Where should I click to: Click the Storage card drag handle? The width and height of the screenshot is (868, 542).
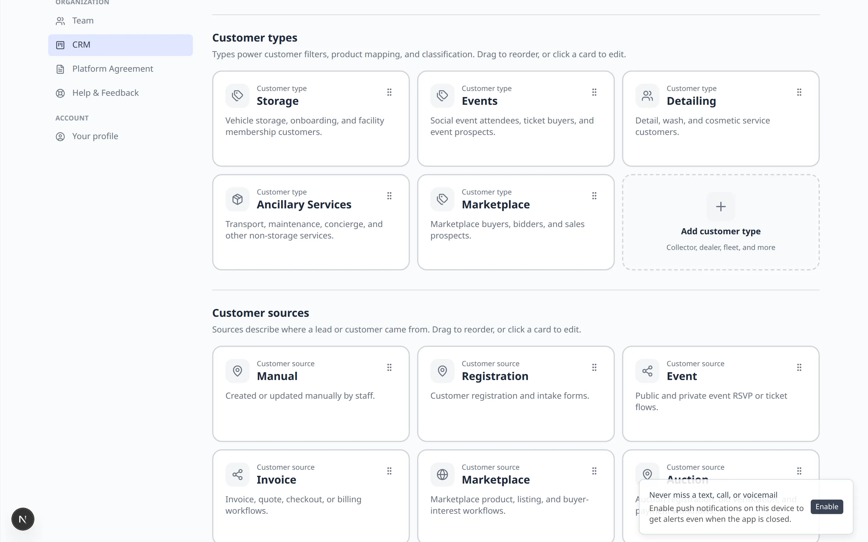coord(389,92)
